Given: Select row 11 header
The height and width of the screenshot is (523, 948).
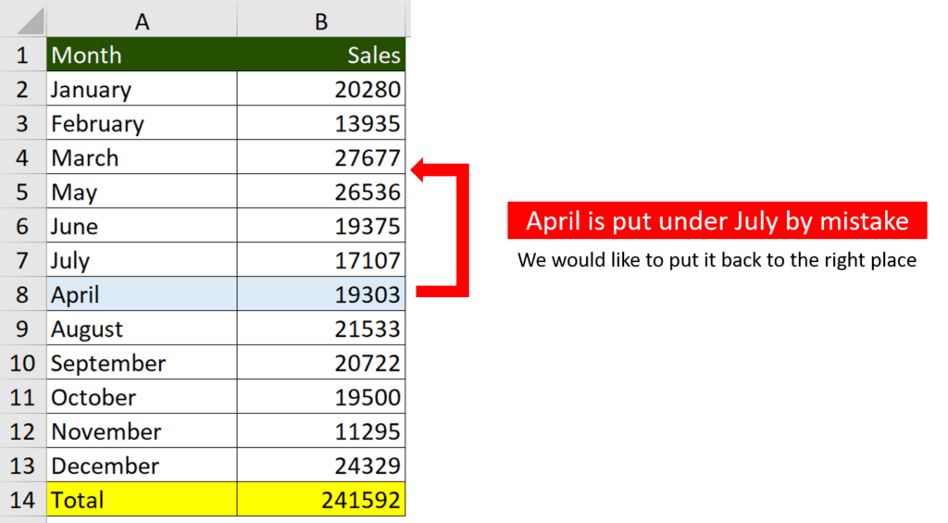Looking at the screenshot, I should pyautogui.click(x=22, y=396).
